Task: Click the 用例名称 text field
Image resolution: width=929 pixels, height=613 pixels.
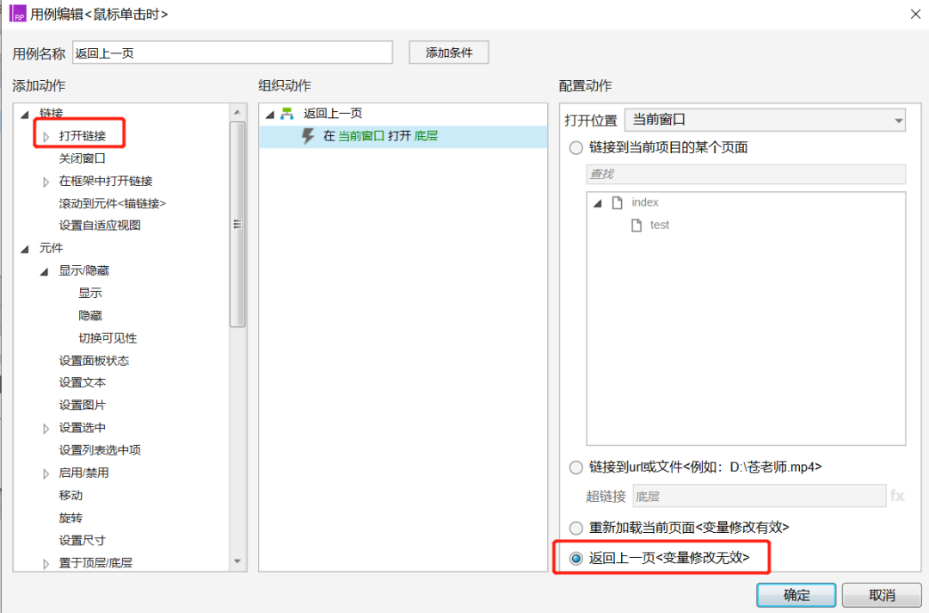Action: coord(232,53)
